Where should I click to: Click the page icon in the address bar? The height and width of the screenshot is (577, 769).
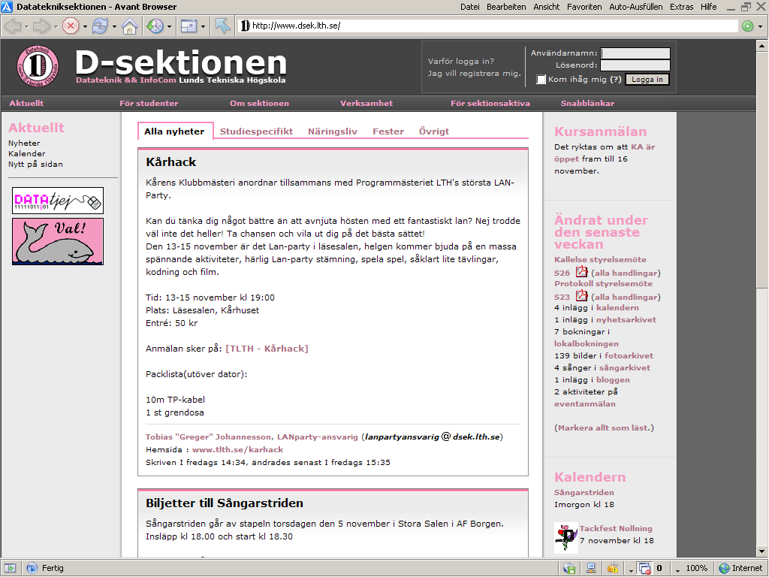[245, 26]
